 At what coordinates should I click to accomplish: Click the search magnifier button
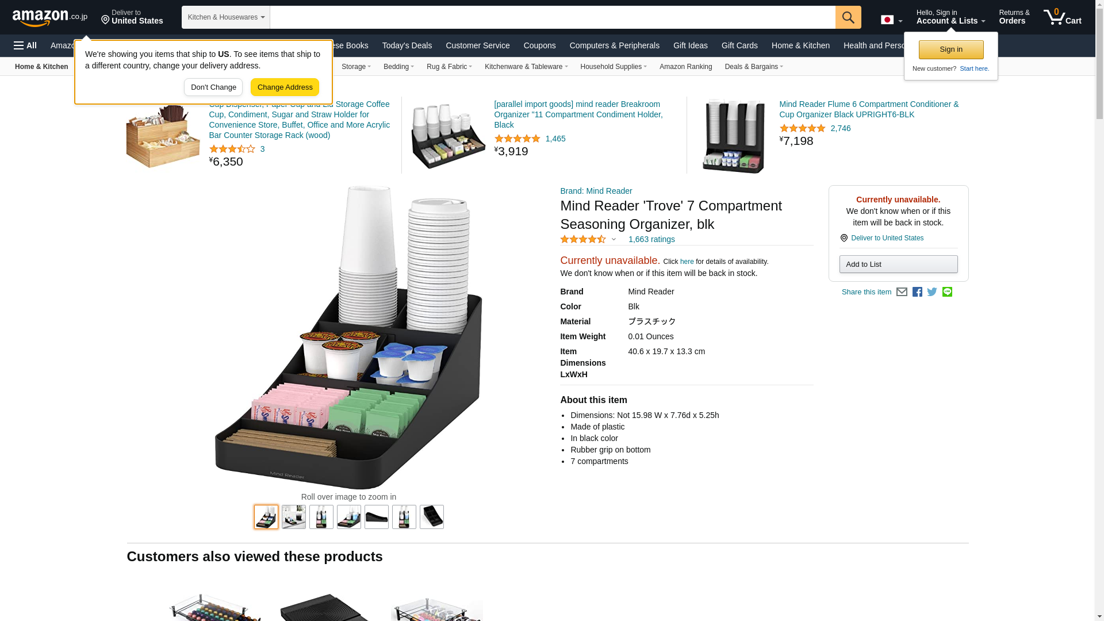[848, 17]
